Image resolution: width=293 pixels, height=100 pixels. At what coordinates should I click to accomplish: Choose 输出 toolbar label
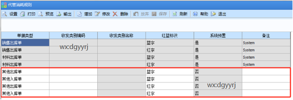[x=67, y=14]
